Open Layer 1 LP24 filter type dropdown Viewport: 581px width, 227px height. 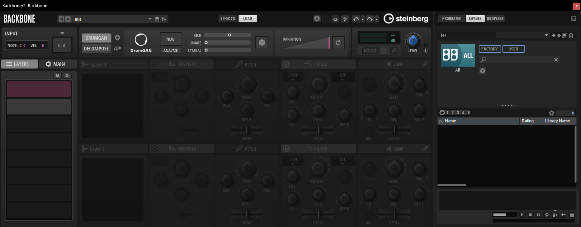coord(293,77)
